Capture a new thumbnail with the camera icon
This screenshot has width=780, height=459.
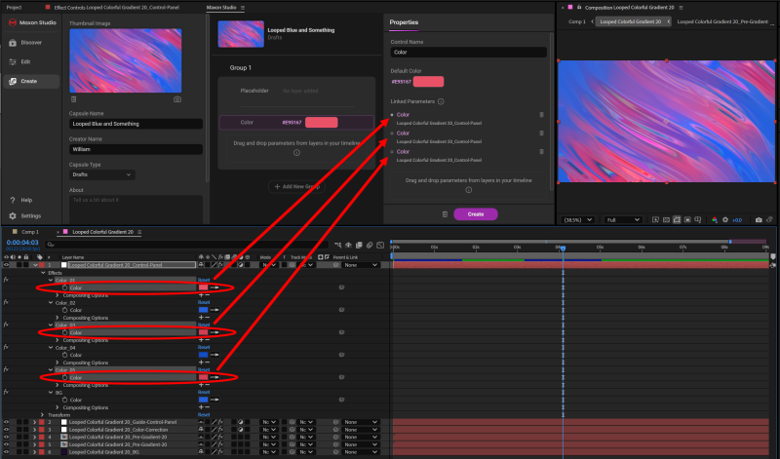[x=177, y=99]
